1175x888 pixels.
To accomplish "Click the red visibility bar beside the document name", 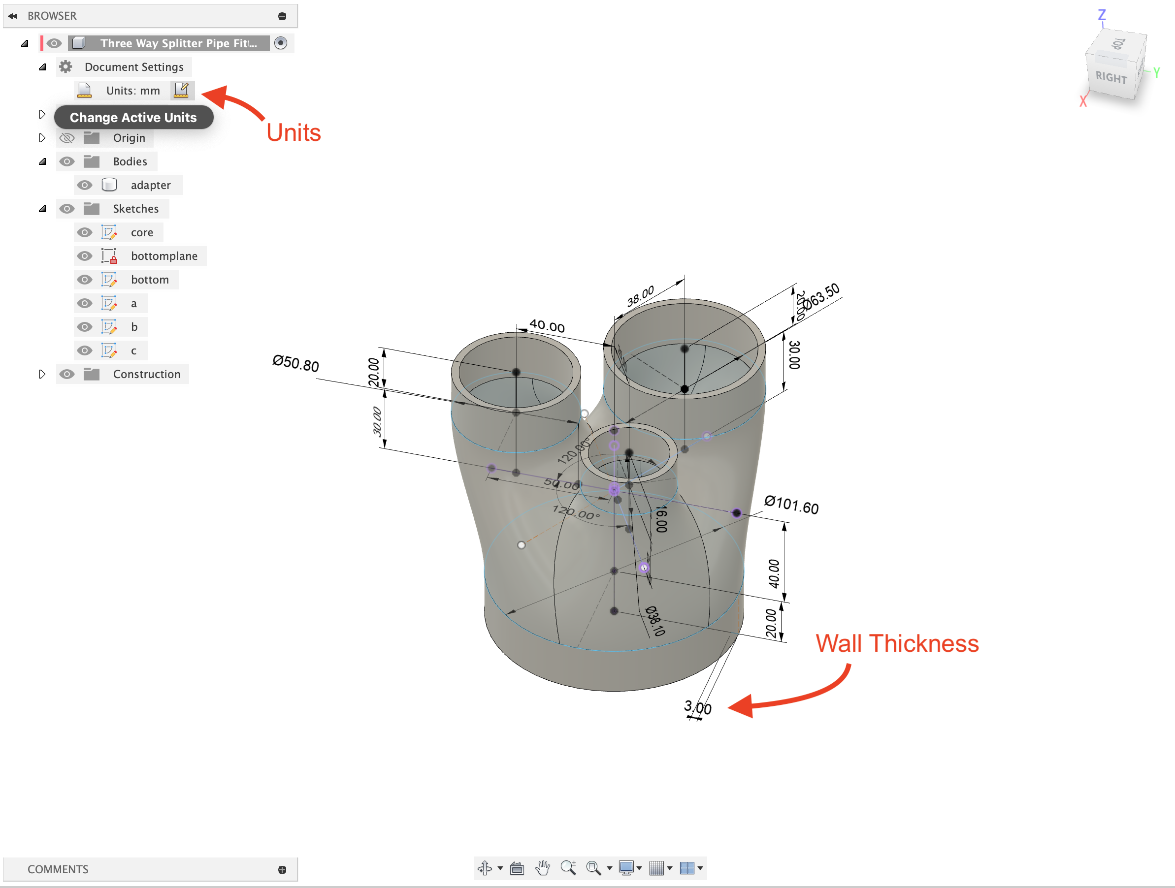I will 42,43.
